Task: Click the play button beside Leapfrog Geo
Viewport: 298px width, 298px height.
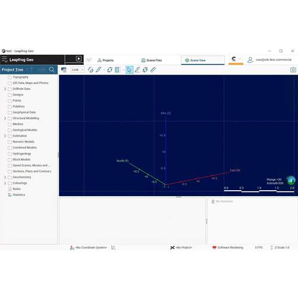Action: [79, 59]
